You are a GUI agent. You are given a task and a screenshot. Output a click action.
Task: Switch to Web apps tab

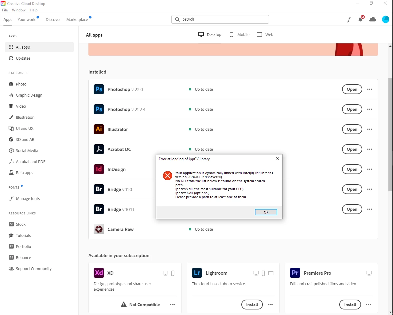265,34
